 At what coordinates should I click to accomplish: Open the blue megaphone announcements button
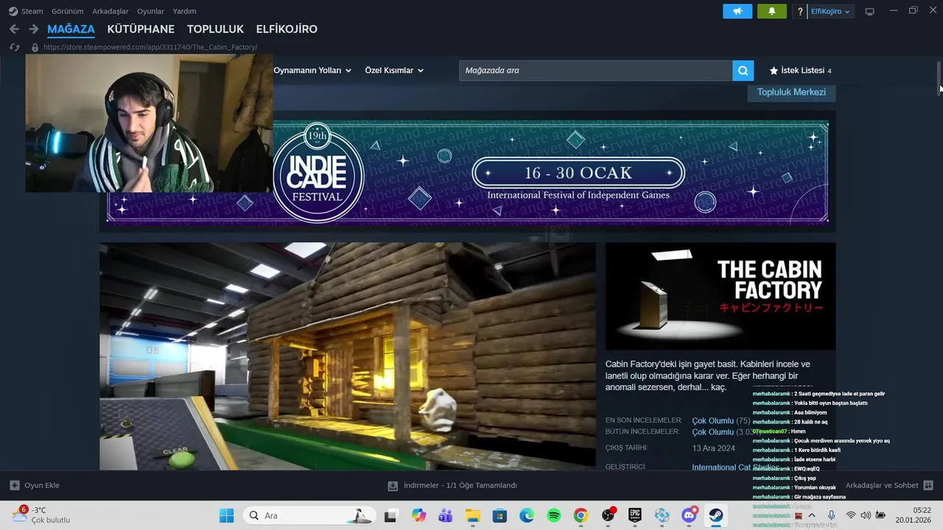737,11
